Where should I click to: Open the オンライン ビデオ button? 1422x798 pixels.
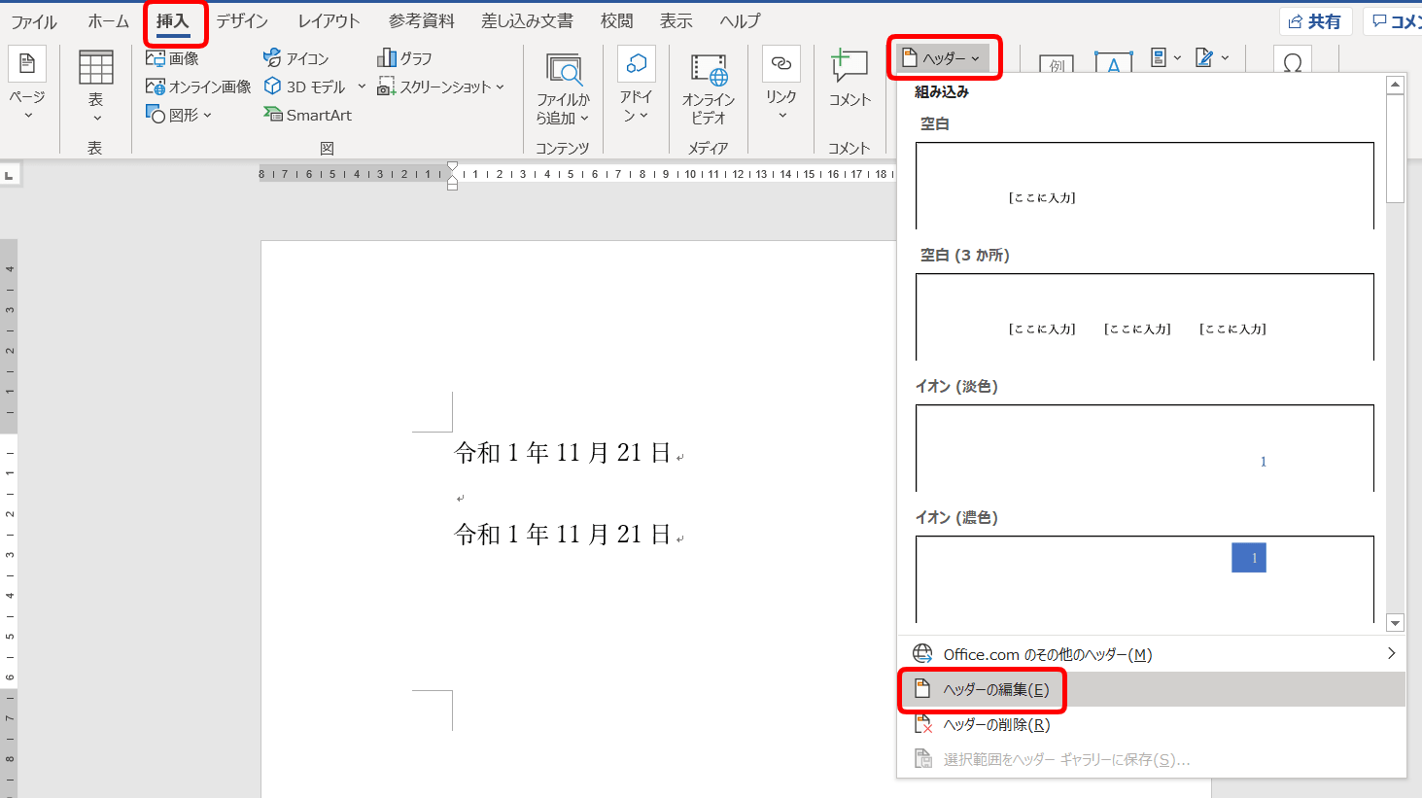[x=709, y=88]
